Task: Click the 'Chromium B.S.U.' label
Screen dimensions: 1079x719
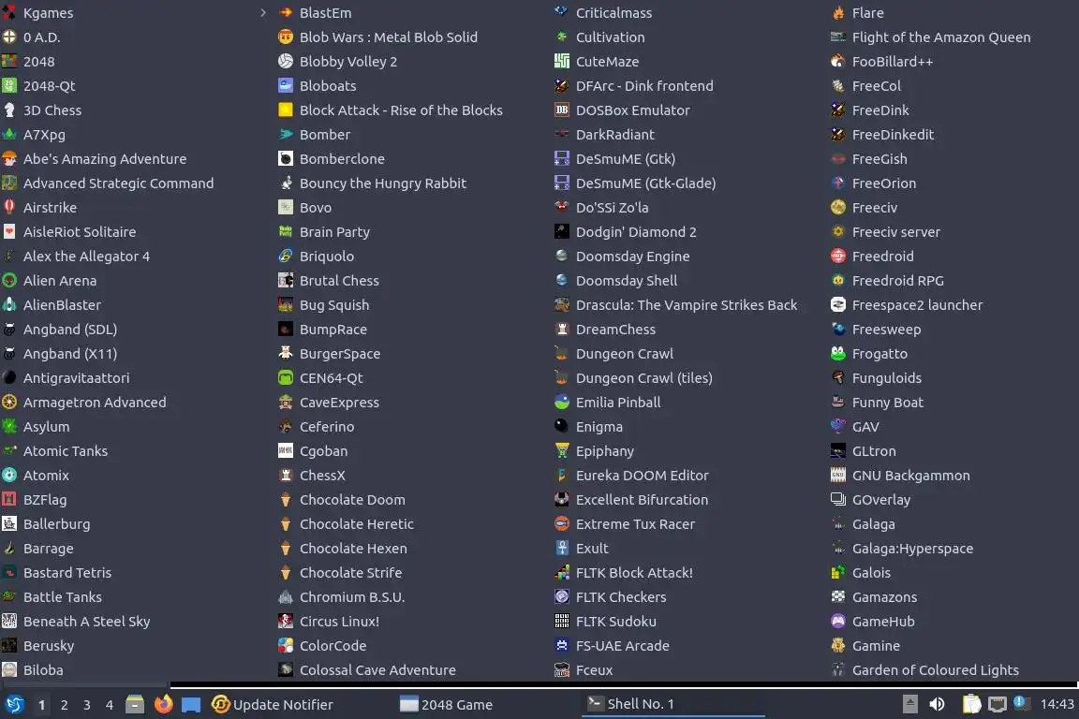Action: (x=351, y=597)
